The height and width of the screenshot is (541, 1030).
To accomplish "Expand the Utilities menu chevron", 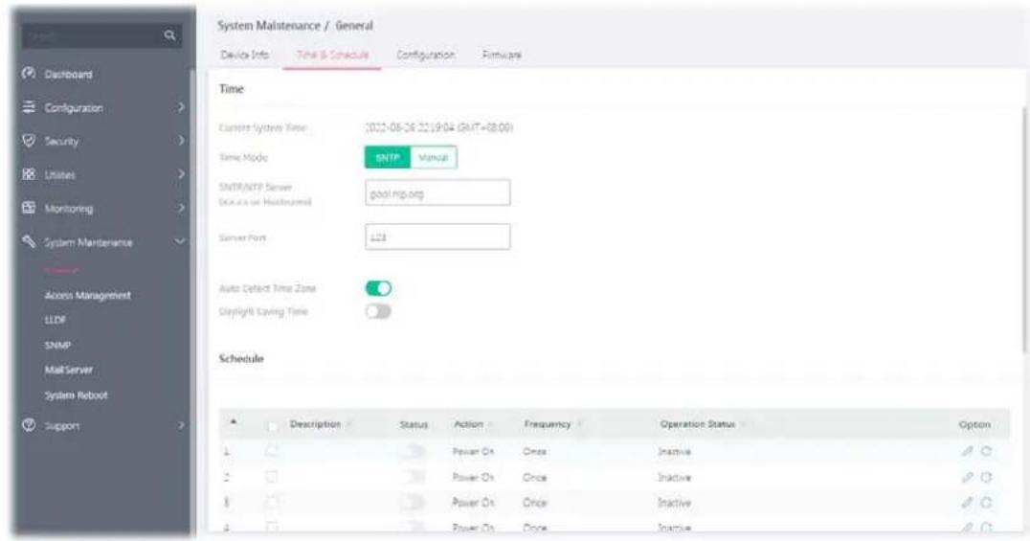I will [x=181, y=175].
